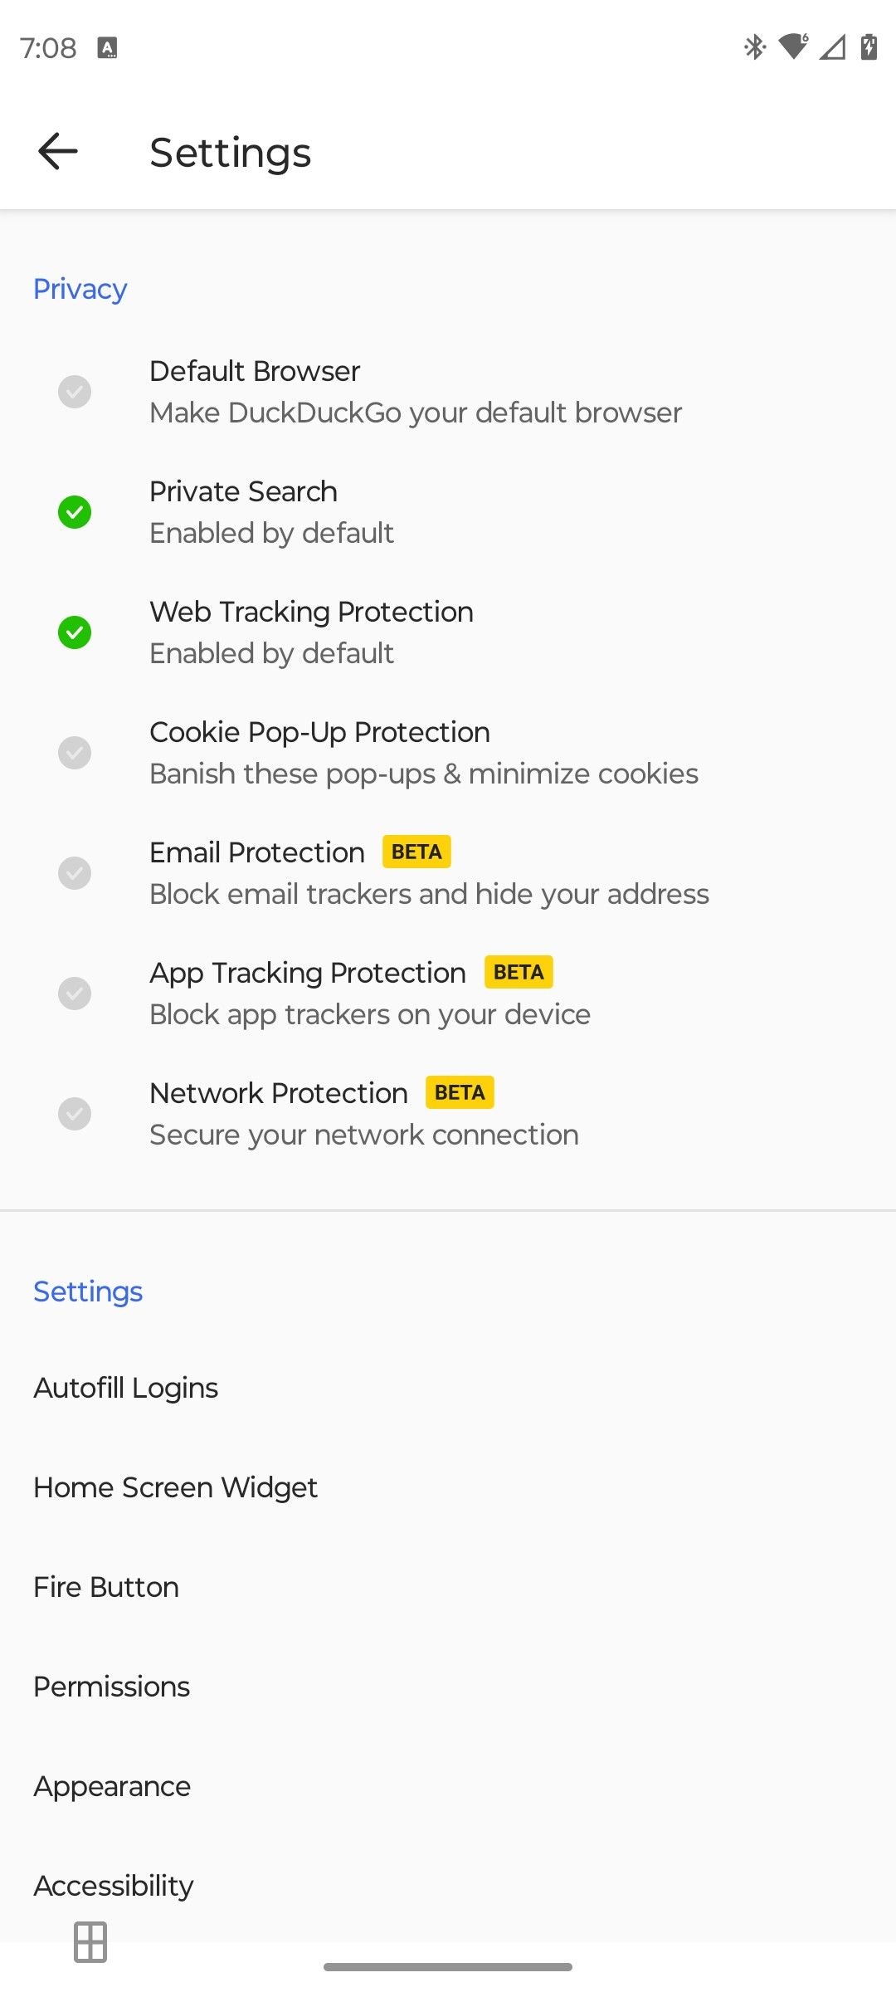Toggle the Web Tracking Protection status indicator

(x=75, y=632)
